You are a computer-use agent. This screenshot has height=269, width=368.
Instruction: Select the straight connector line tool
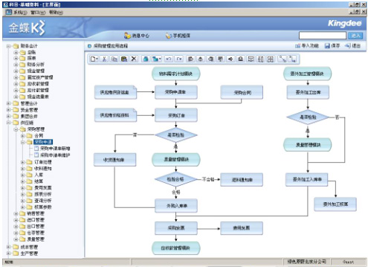(283, 59)
